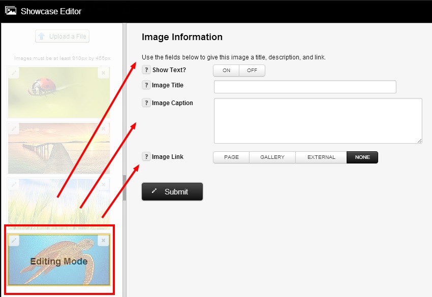Select NONE for Image Link

point(362,157)
